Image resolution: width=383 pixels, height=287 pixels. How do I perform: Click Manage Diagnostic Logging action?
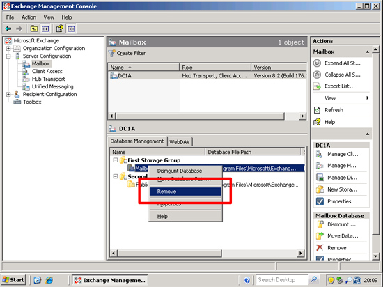342,178
